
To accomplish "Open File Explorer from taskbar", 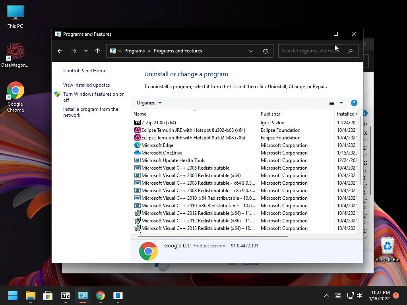I will 30,295.
